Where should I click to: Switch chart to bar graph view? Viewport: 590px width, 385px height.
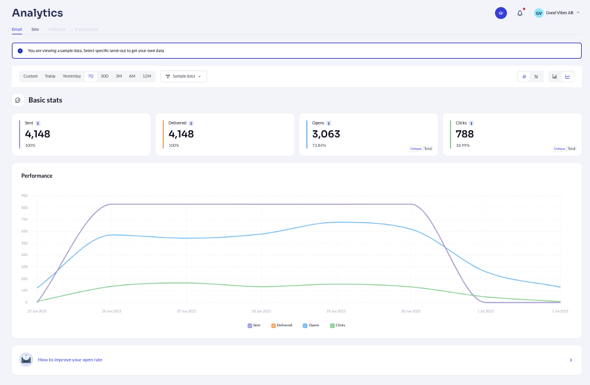tap(555, 76)
